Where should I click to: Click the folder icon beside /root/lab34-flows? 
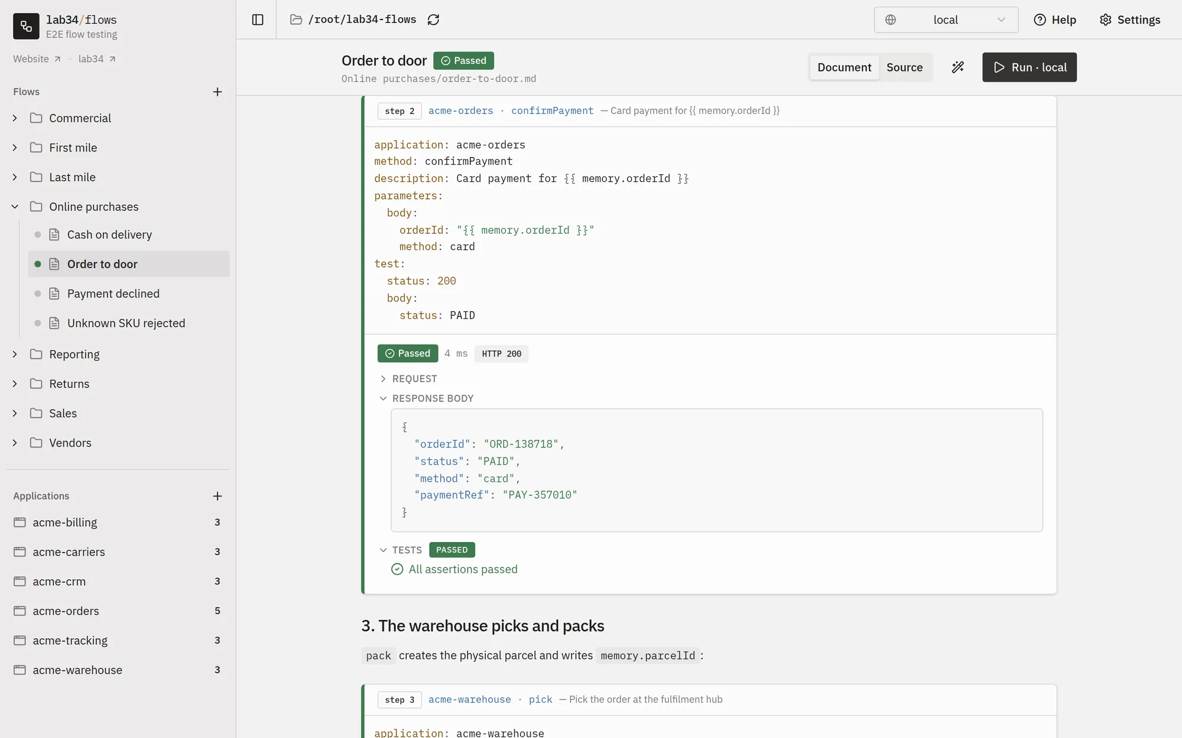click(296, 19)
